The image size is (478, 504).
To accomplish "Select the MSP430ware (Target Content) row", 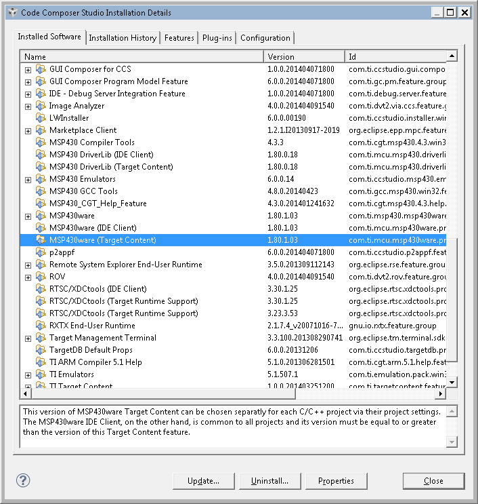I will (233, 240).
